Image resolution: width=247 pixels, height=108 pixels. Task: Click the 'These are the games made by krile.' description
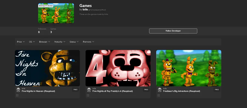pyautogui.click(x=94, y=14)
